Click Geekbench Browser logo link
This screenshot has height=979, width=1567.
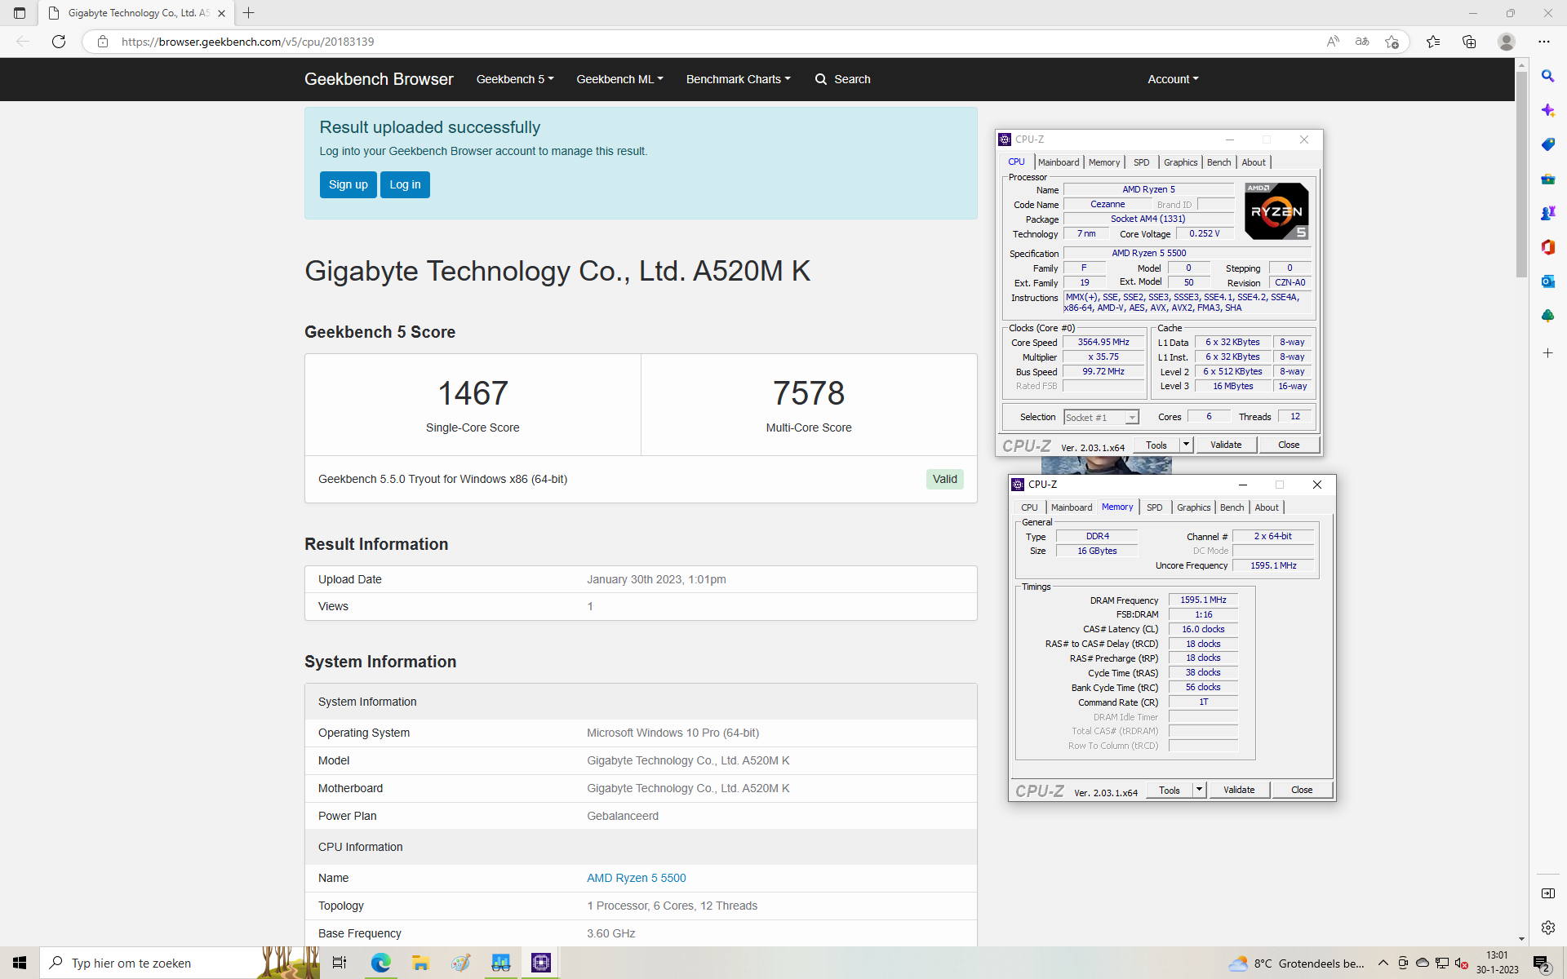click(x=379, y=79)
